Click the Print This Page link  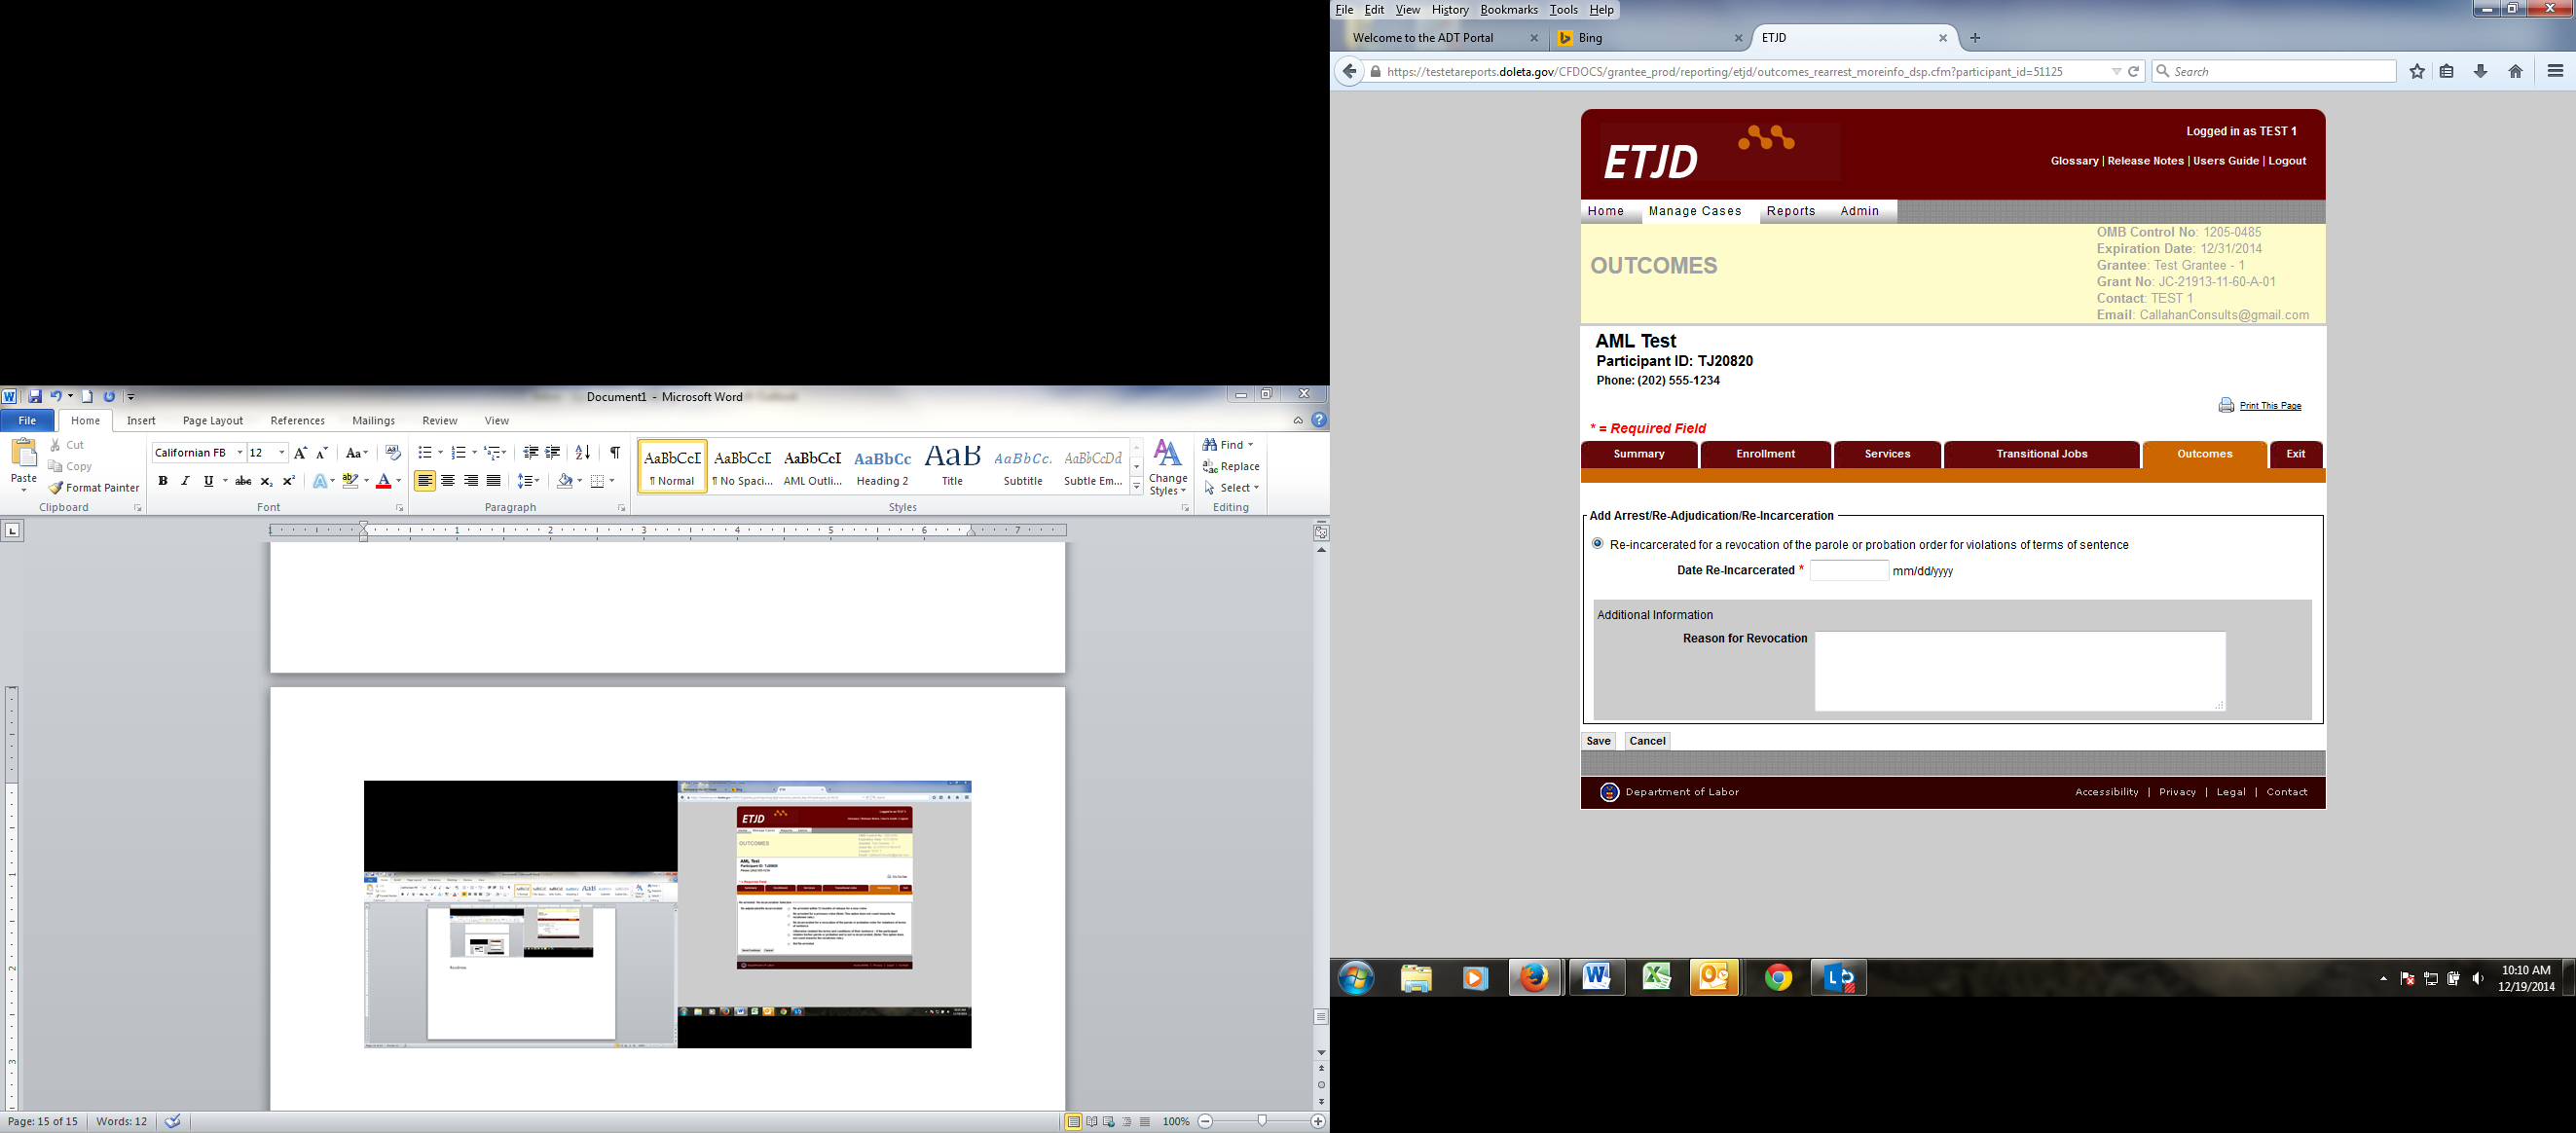[2270, 406]
